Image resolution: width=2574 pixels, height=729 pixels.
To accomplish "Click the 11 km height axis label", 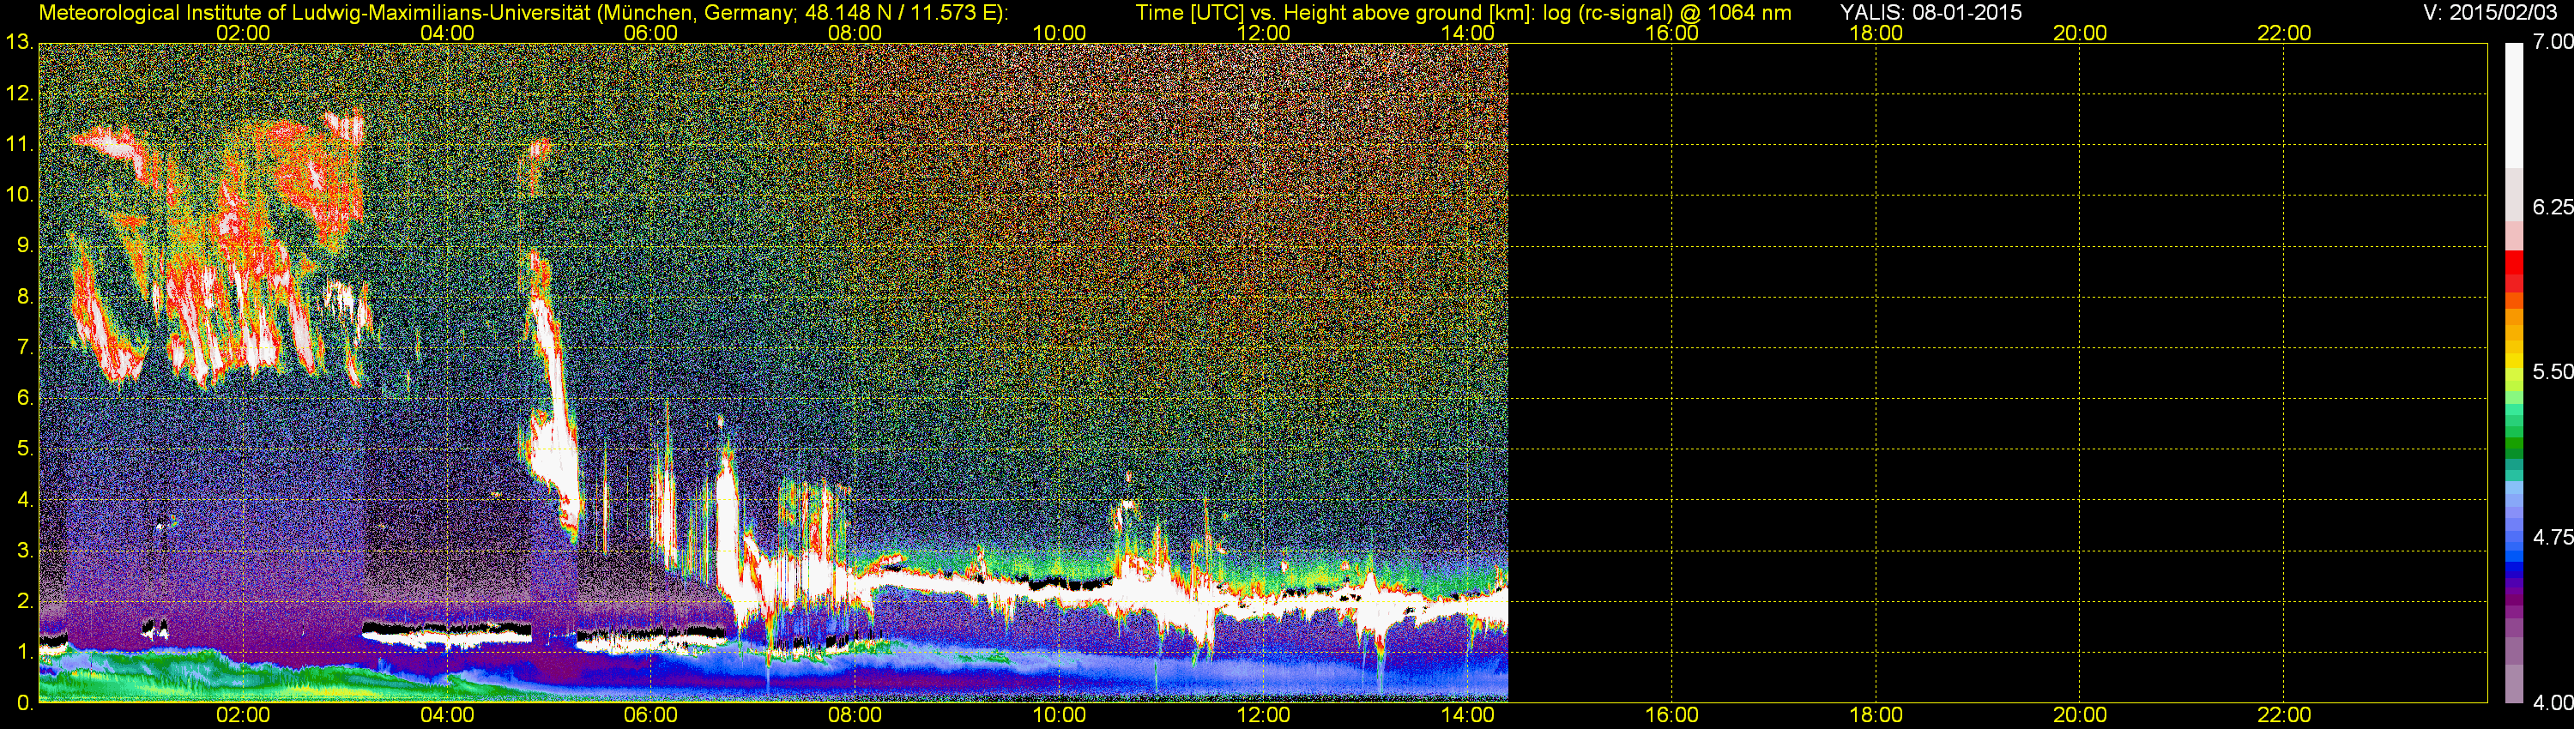I will [x=19, y=145].
